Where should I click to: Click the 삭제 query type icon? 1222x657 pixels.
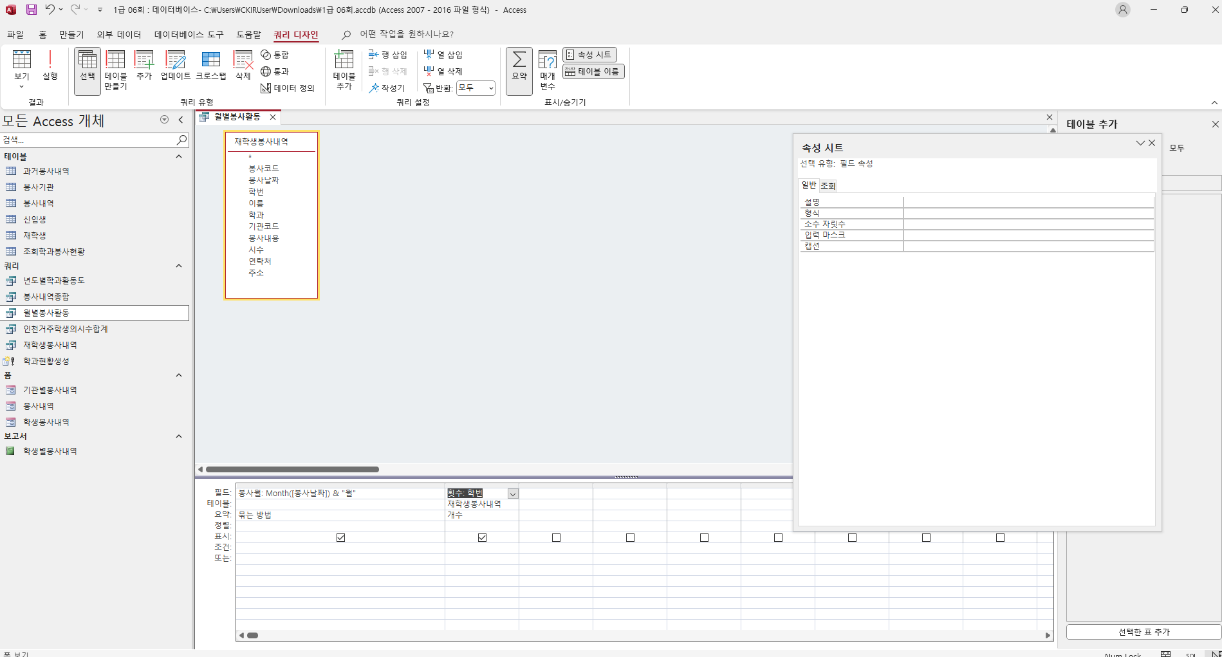(243, 66)
